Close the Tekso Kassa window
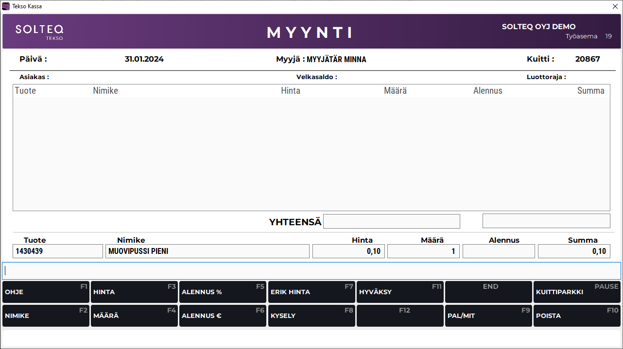The width and height of the screenshot is (623, 349). (615, 6)
